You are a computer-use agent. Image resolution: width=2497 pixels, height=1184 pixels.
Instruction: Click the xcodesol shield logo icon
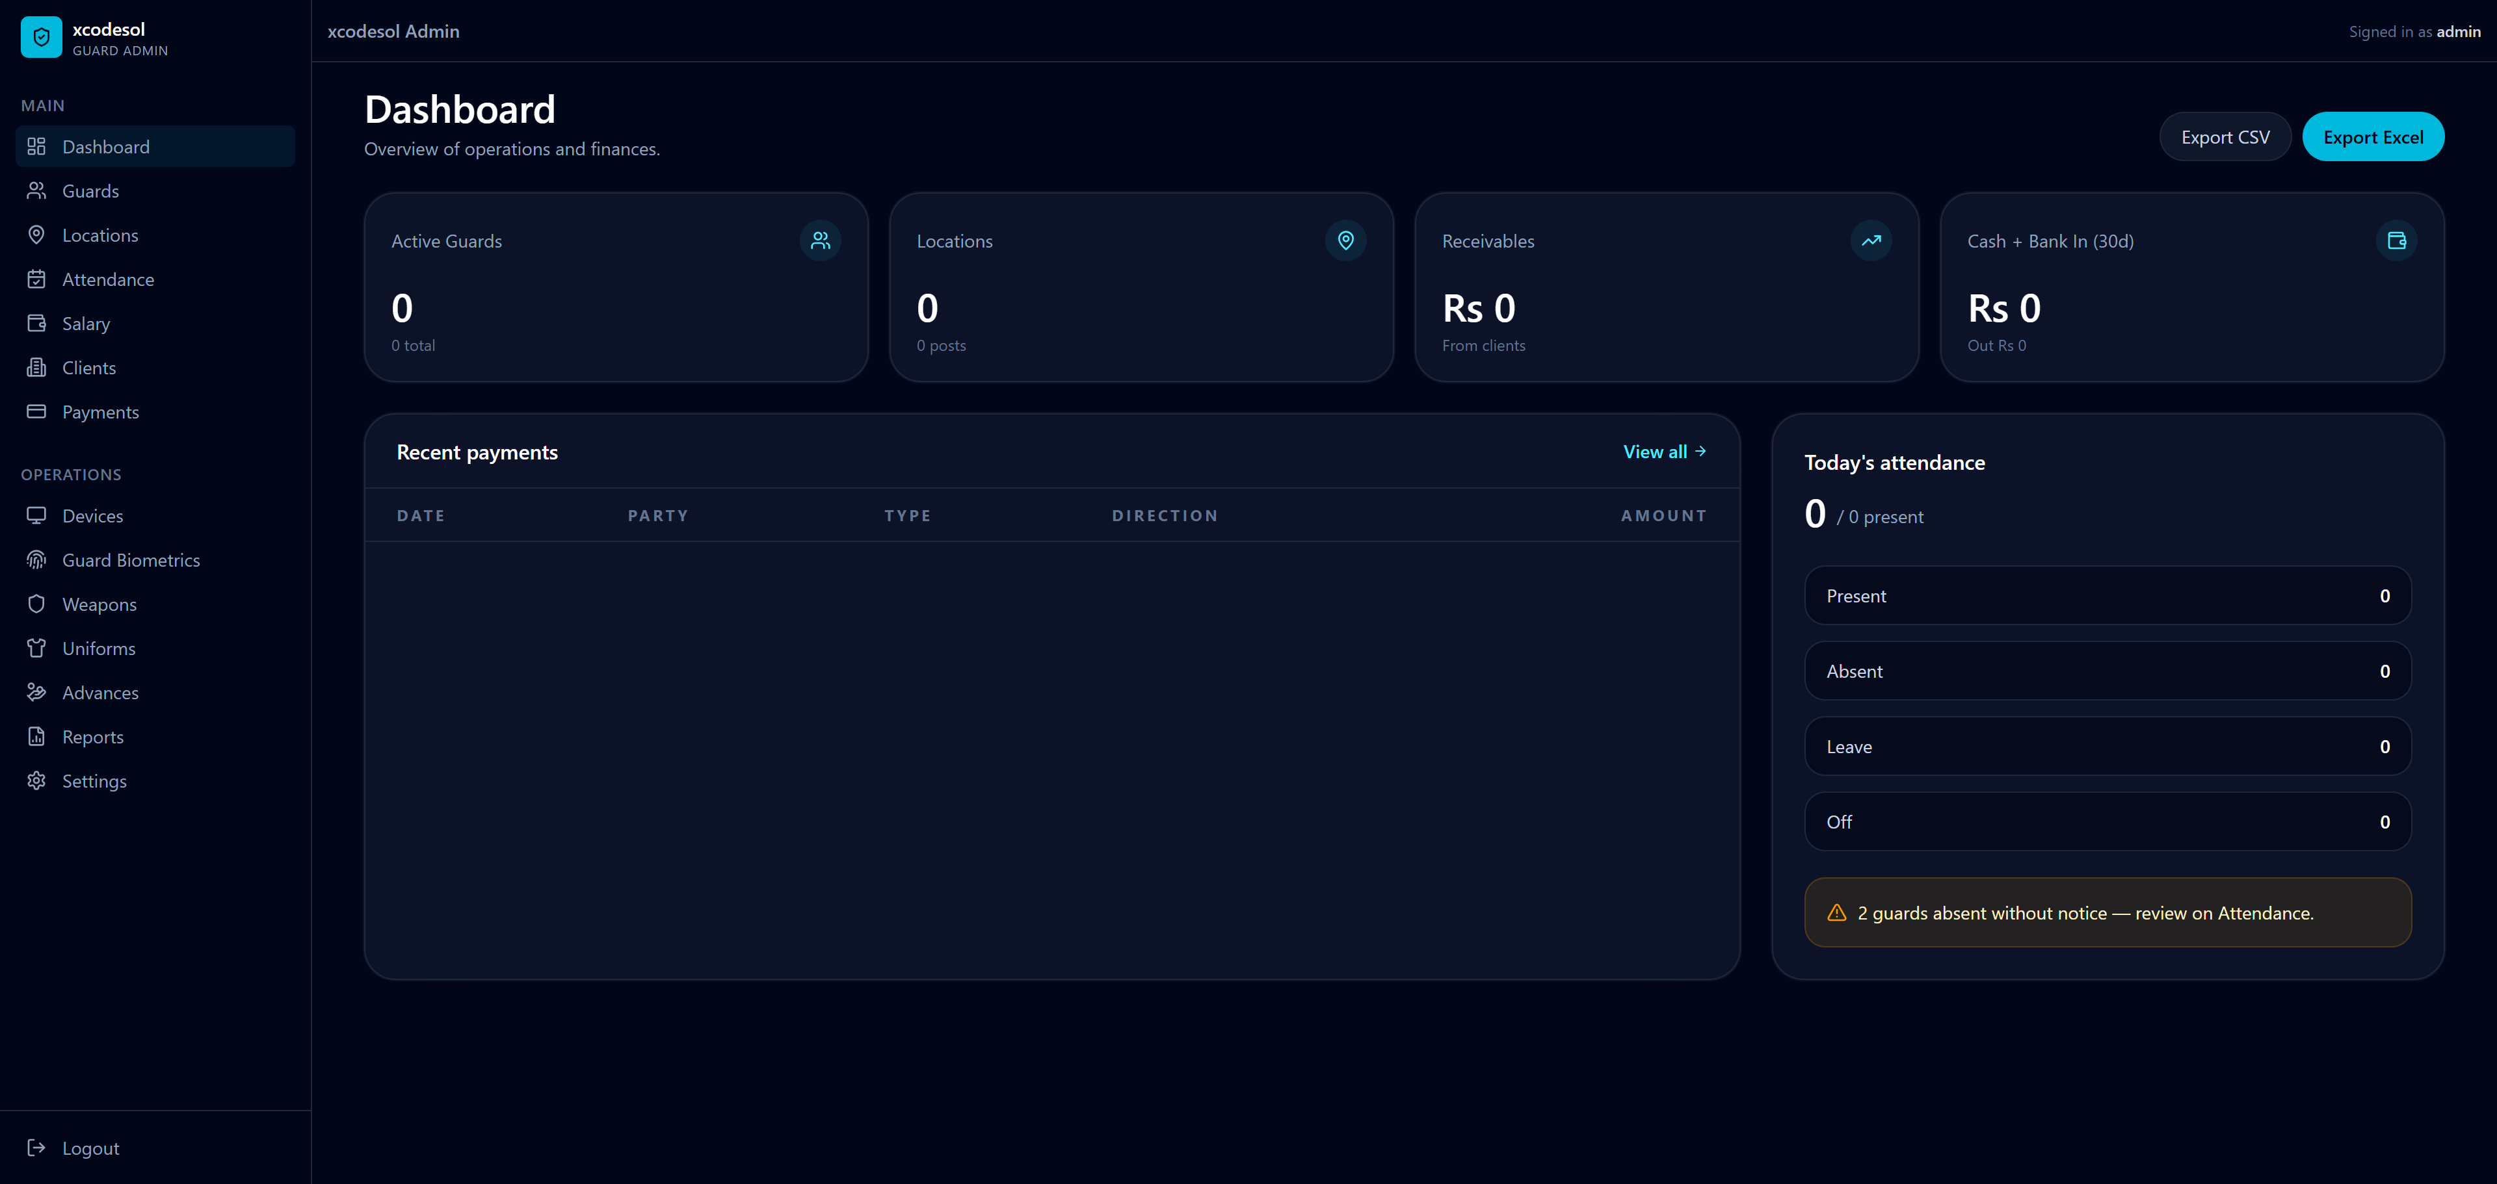click(41, 38)
